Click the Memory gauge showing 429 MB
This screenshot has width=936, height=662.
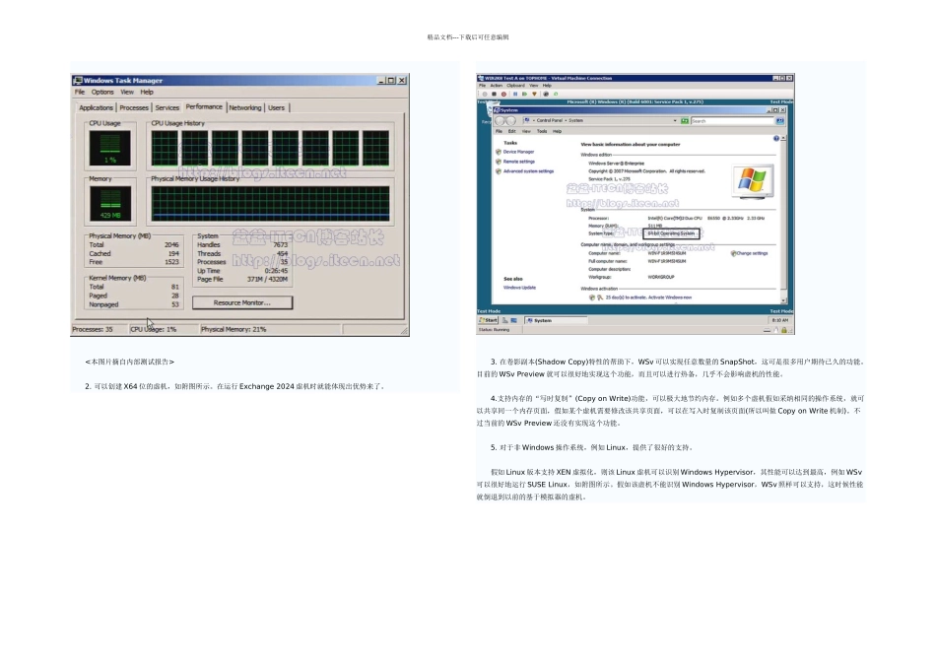coord(109,203)
